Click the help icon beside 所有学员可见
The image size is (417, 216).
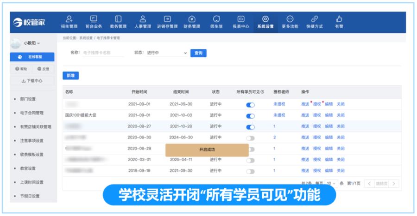(x=263, y=92)
